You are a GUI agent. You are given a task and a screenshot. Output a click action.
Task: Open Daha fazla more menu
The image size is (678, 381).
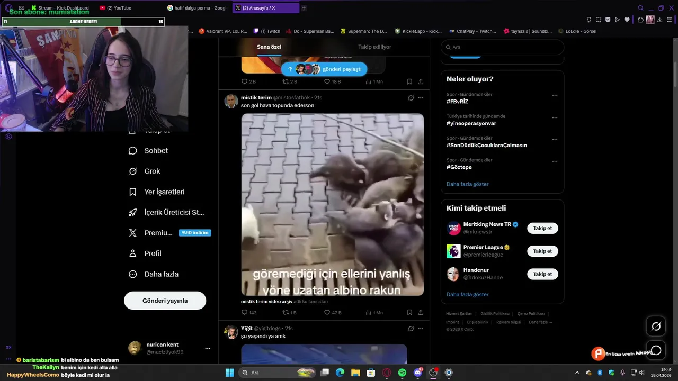coord(154,274)
